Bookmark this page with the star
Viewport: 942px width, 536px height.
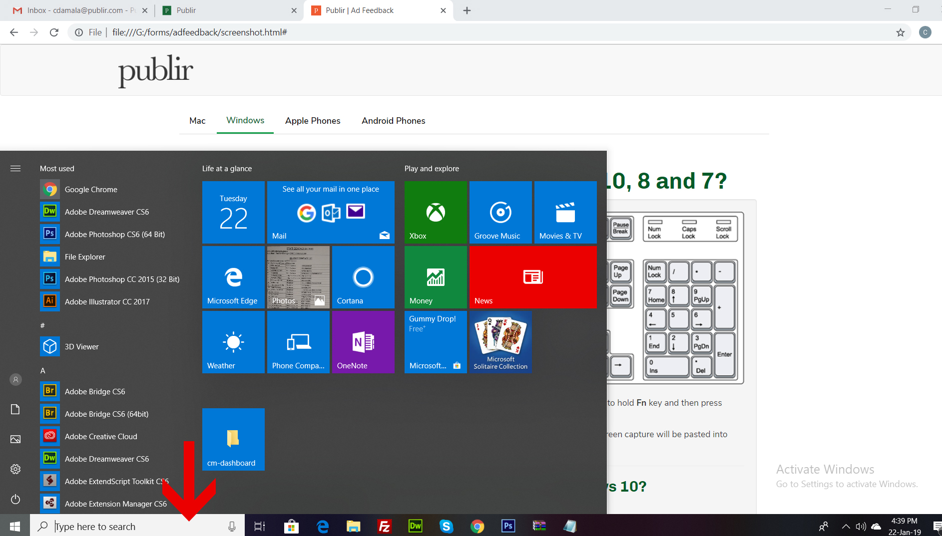(900, 32)
